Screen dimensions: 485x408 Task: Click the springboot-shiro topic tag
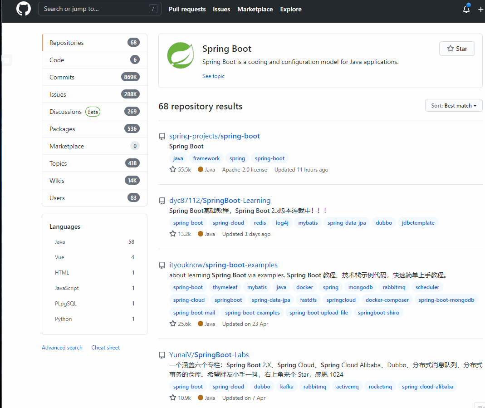[x=378, y=312]
